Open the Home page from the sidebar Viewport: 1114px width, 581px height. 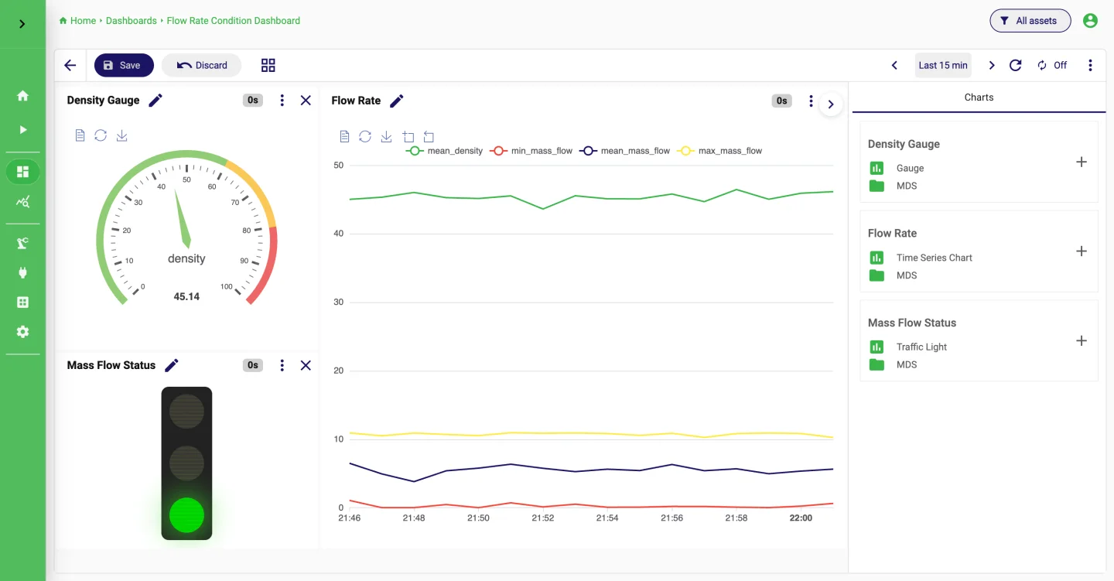pyautogui.click(x=22, y=96)
